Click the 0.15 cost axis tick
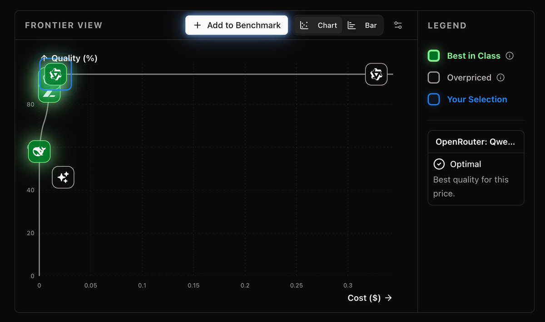 193,286
